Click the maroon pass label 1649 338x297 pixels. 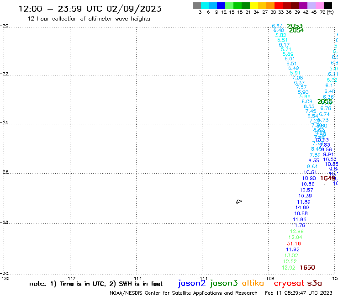[327, 178]
